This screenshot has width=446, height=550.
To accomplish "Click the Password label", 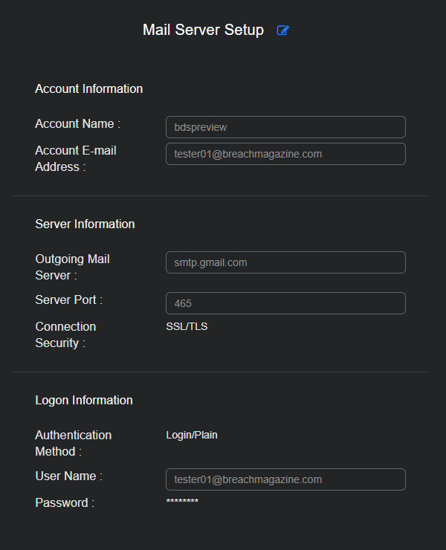I will coord(65,502).
